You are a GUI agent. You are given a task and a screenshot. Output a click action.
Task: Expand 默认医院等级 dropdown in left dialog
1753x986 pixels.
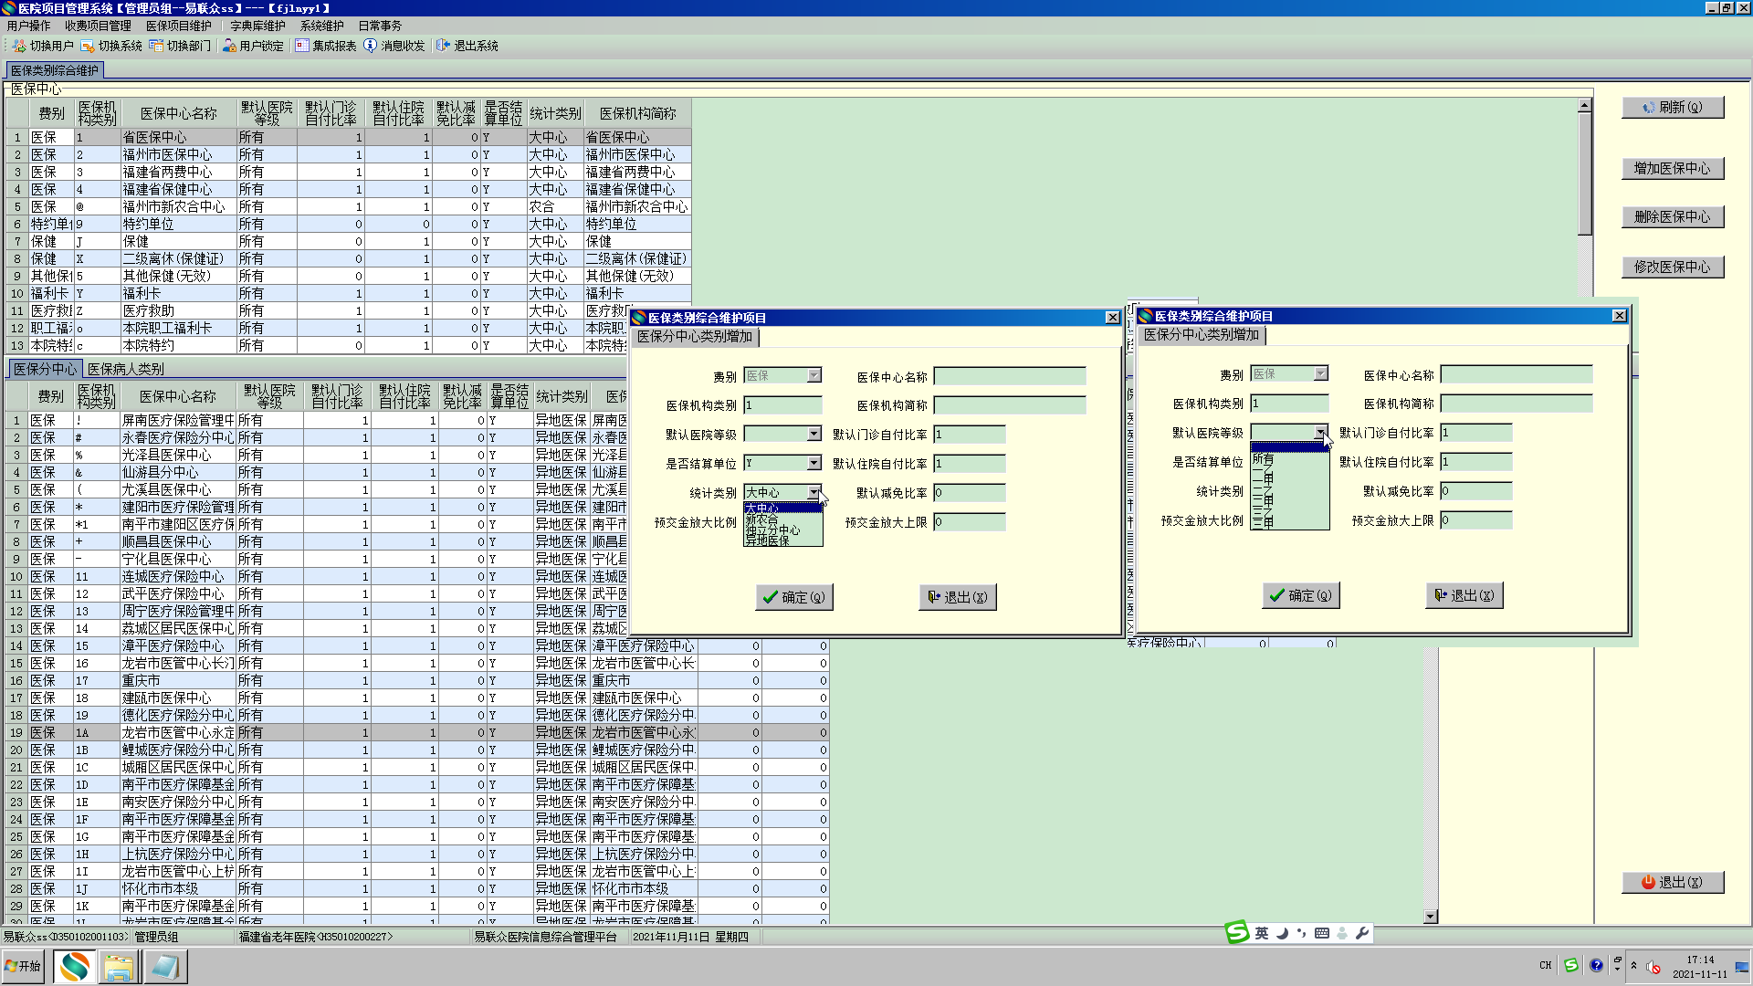click(x=814, y=435)
